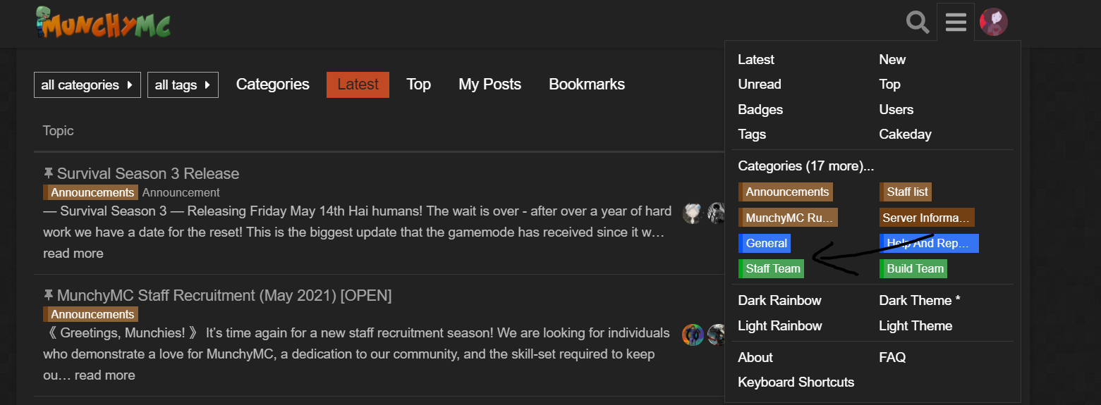Expand the all tags dropdown
The height and width of the screenshot is (405, 1101).
point(183,85)
